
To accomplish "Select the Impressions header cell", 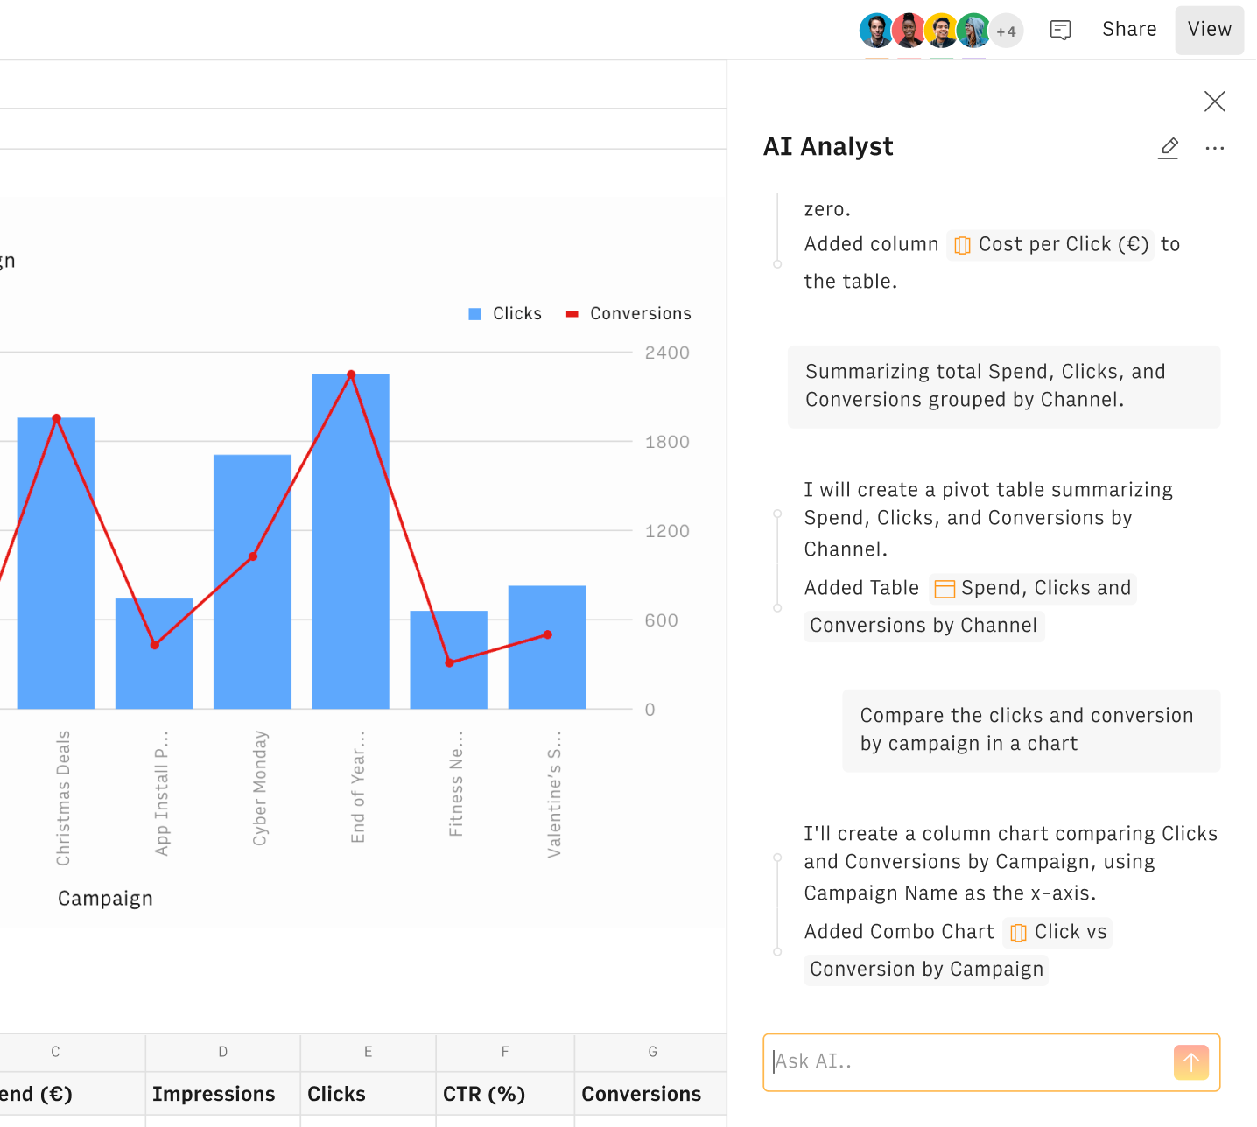I will (214, 1094).
